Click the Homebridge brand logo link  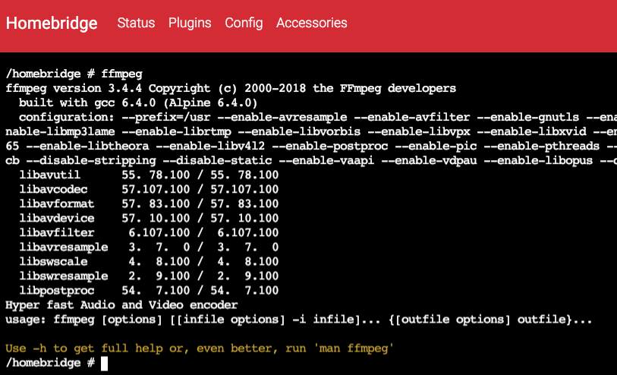point(52,24)
